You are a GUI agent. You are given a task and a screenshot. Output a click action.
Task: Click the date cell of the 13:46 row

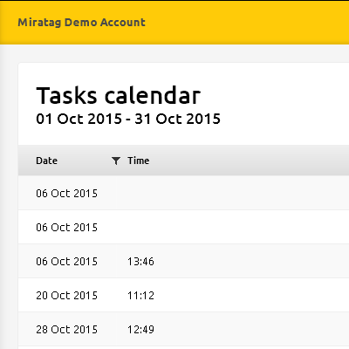tap(66, 262)
